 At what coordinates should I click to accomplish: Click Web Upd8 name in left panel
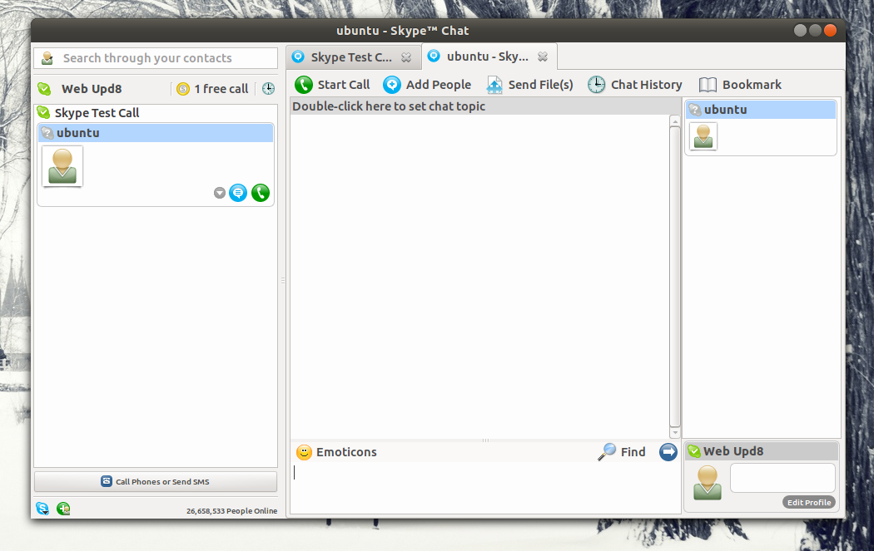(x=92, y=89)
